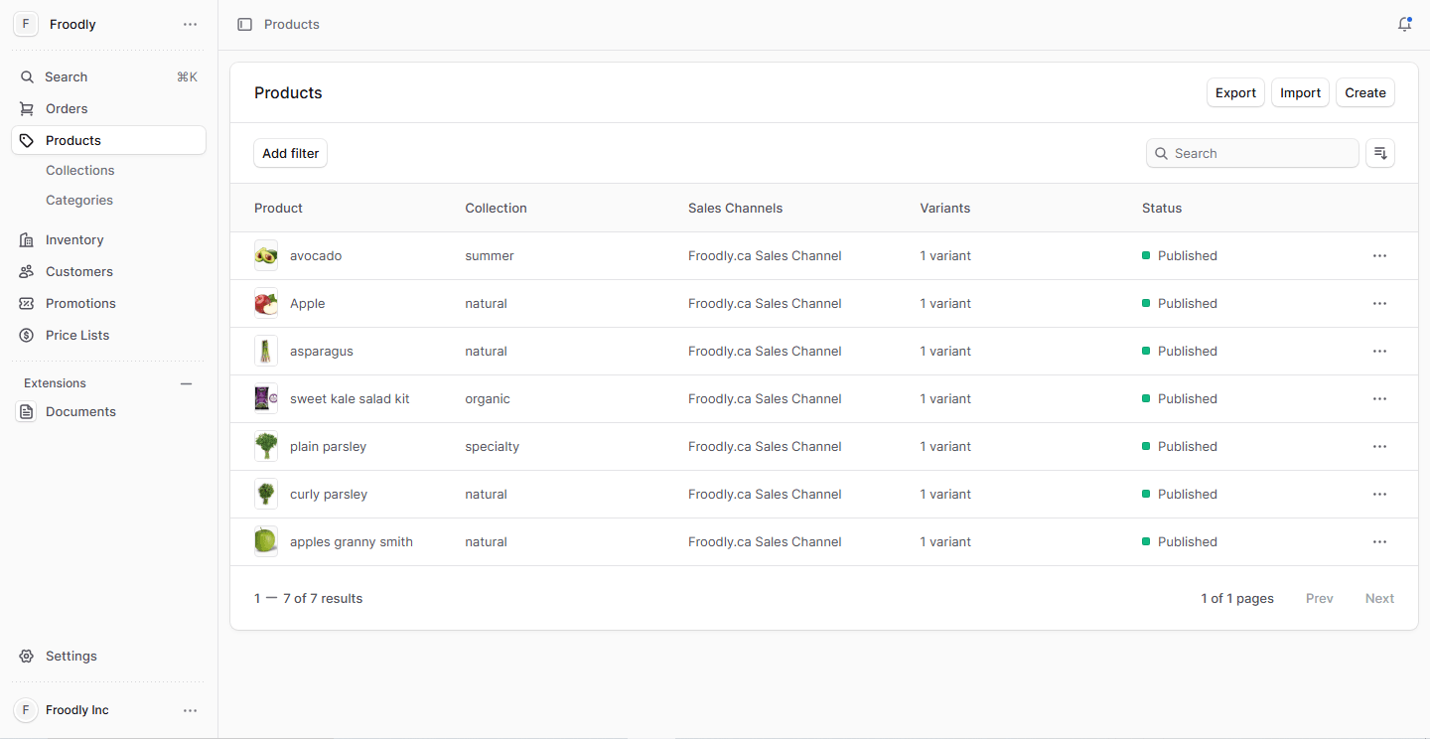
Task: Click the Settings gear icon
Action: 26,656
